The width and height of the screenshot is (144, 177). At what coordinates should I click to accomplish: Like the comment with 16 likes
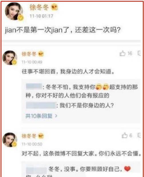[x=123, y=53]
